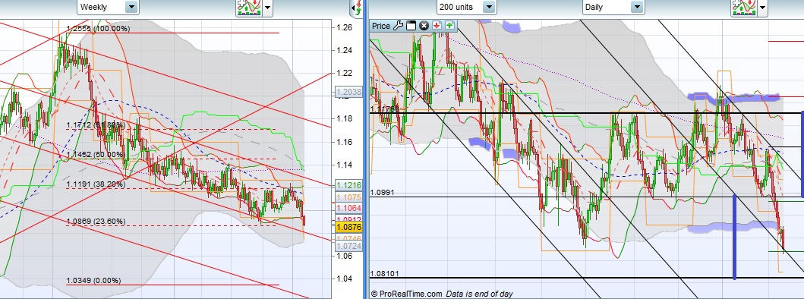Click the orange 1.1075 price axis tag
The height and width of the screenshot is (299, 804).
coord(348,197)
